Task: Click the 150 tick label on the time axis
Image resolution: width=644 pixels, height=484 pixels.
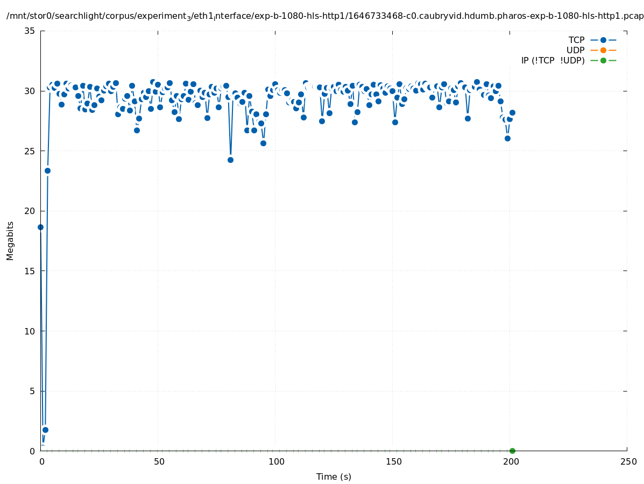Action: (393, 462)
